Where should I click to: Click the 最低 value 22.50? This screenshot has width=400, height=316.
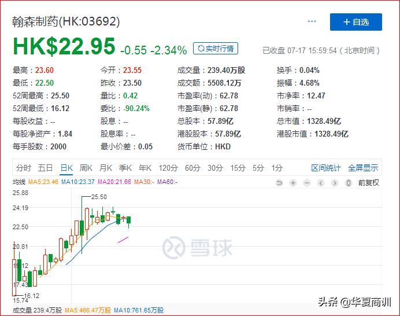coord(45,83)
